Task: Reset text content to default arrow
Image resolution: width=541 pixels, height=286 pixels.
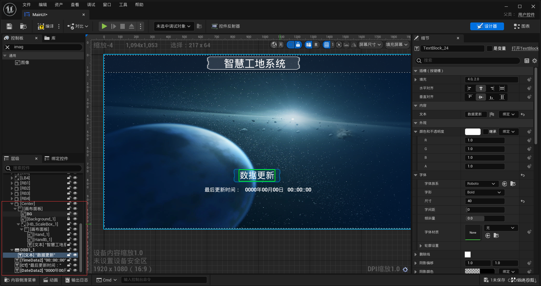Action: [x=523, y=114]
